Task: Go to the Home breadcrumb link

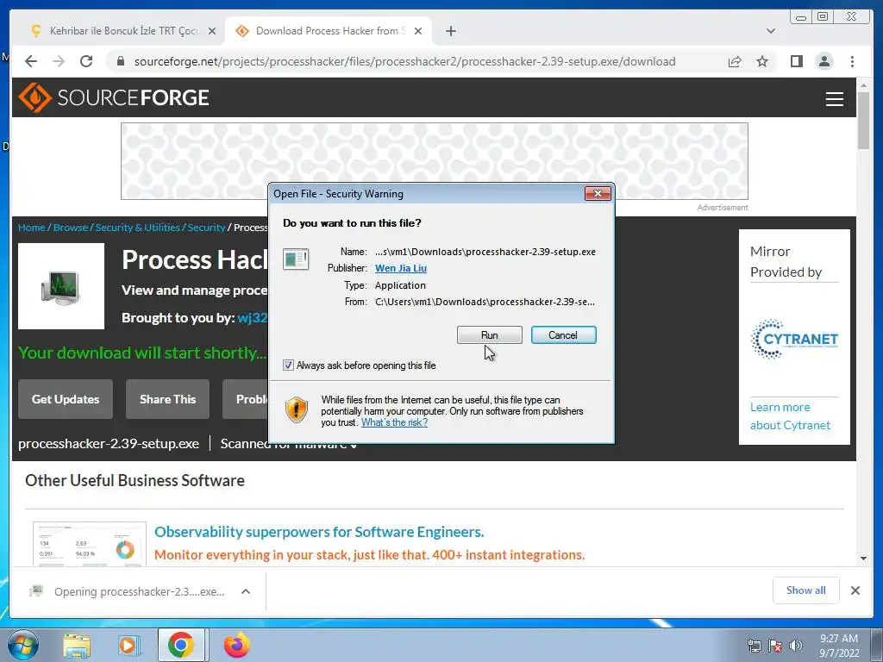Action: (x=32, y=228)
